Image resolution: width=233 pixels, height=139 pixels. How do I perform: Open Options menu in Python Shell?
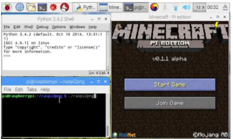[x=59, y=27]
